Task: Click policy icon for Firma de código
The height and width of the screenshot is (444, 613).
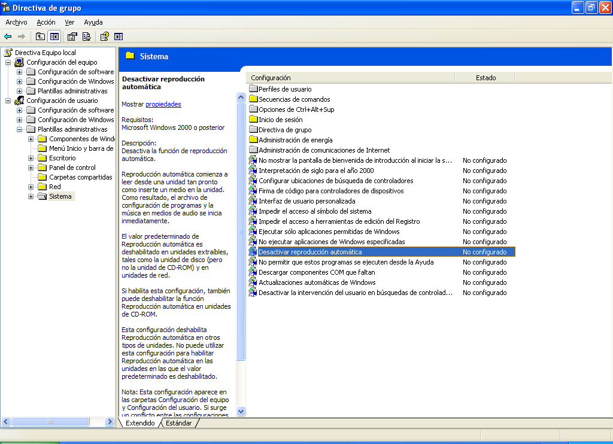Action: click(253, 191)
